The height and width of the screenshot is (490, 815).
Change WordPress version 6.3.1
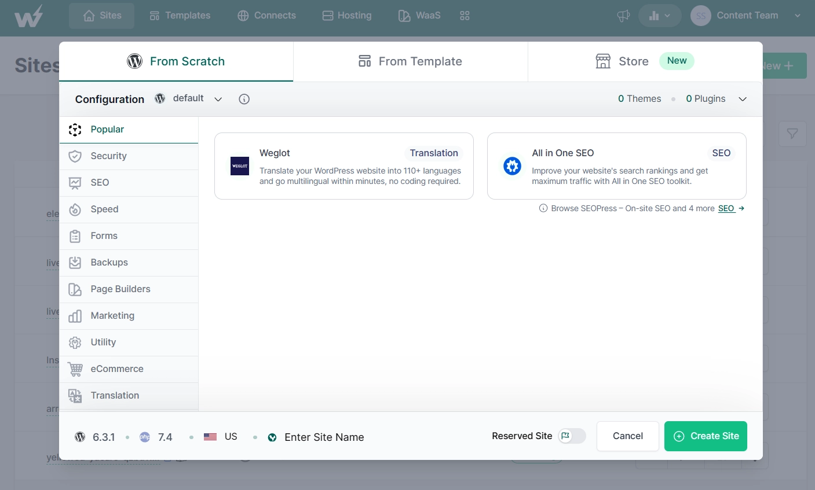(x=95, y=437)
